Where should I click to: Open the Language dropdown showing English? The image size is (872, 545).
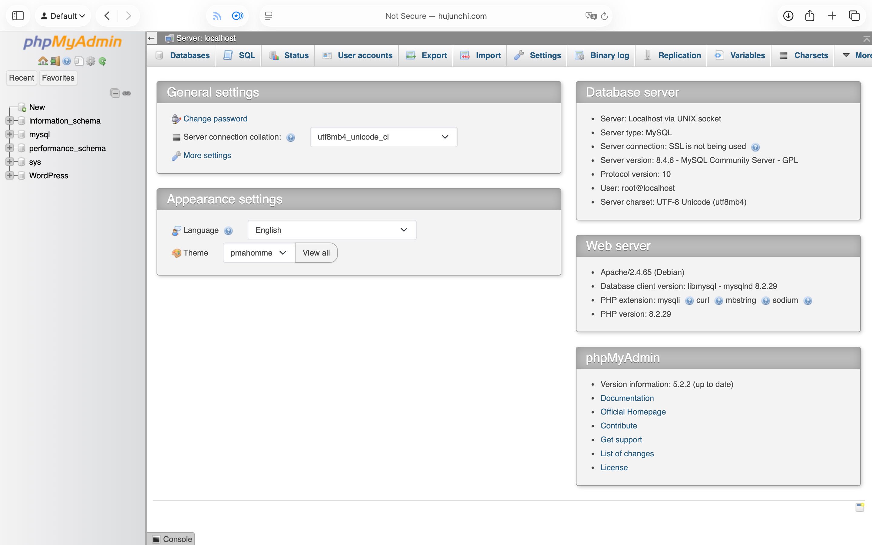point(332,230)
